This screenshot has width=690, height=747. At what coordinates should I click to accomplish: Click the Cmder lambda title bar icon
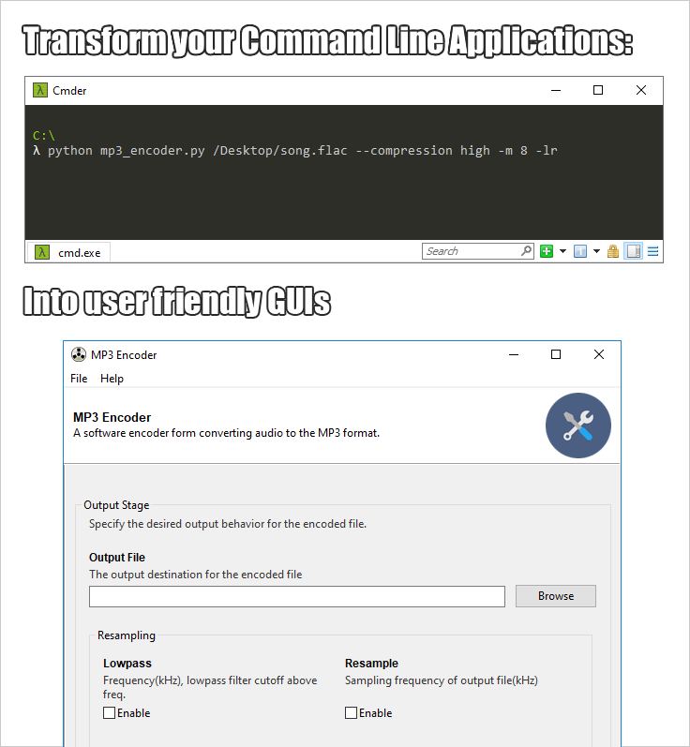coord(40,90)
